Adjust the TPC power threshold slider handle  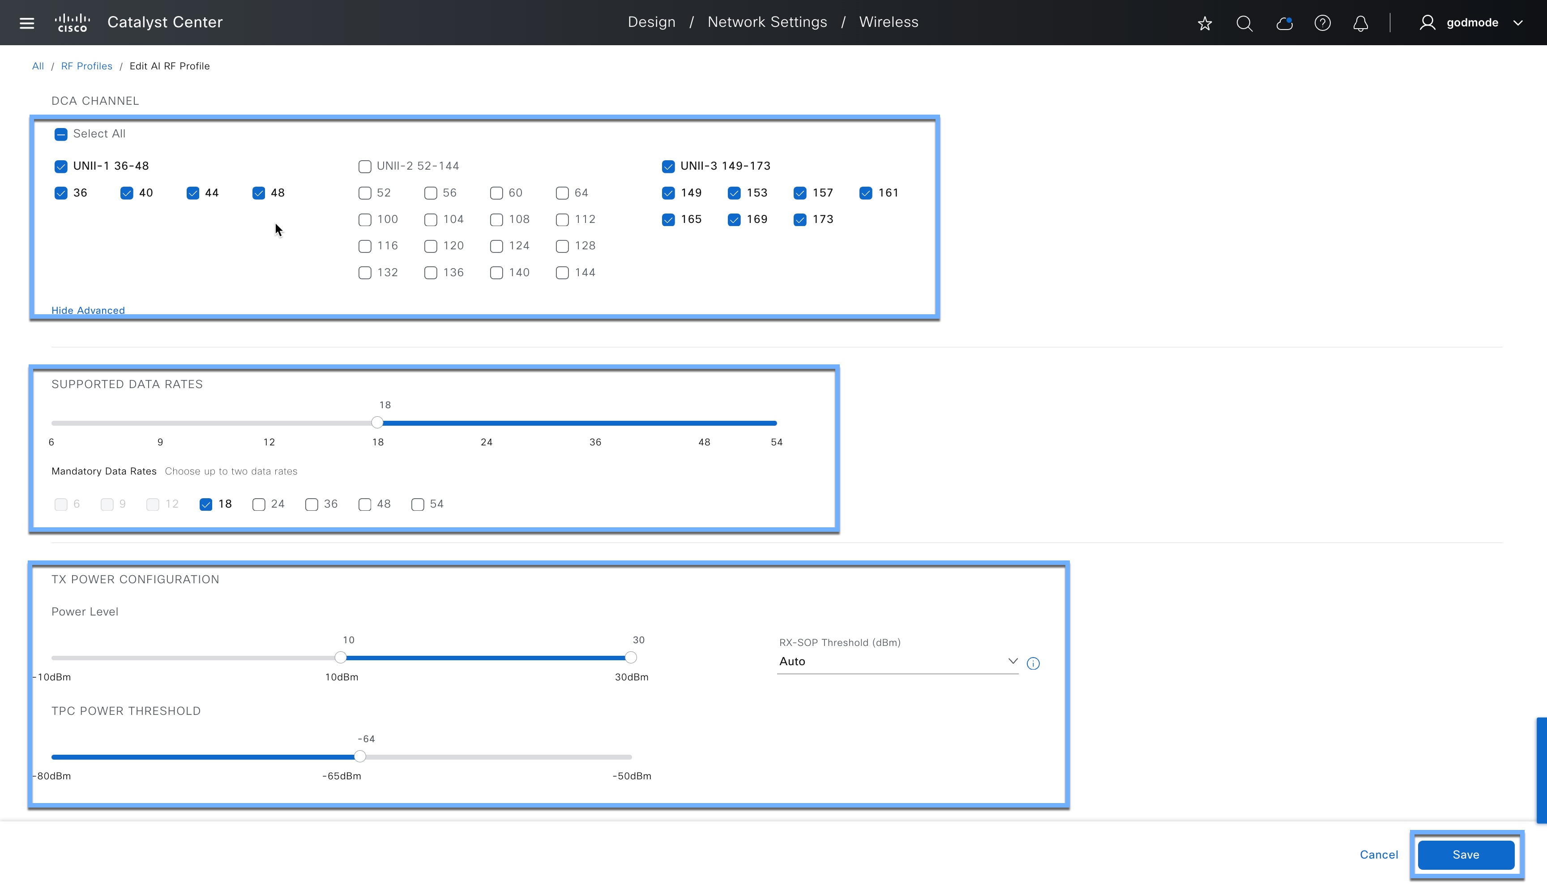[360, 756]
